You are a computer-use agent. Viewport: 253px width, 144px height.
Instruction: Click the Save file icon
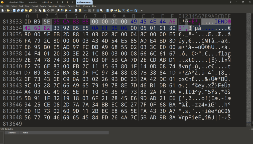[x=14, y=10]
